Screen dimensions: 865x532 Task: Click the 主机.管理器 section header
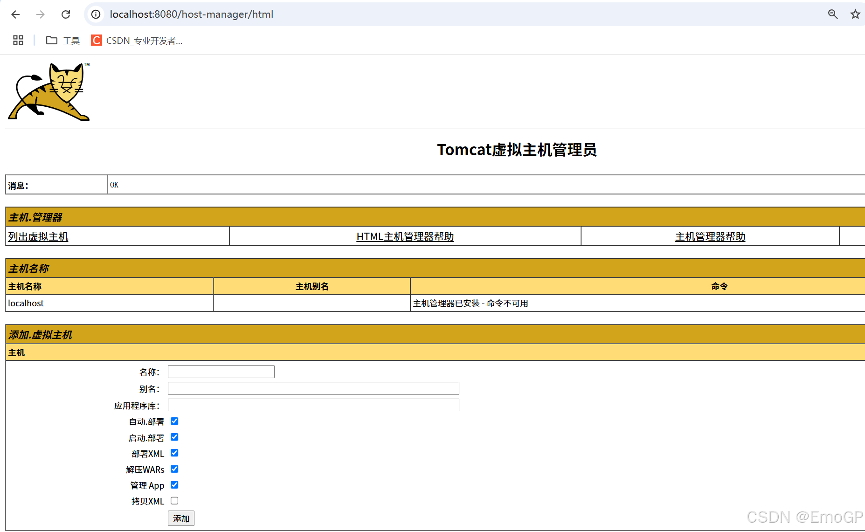click(35, 217)
